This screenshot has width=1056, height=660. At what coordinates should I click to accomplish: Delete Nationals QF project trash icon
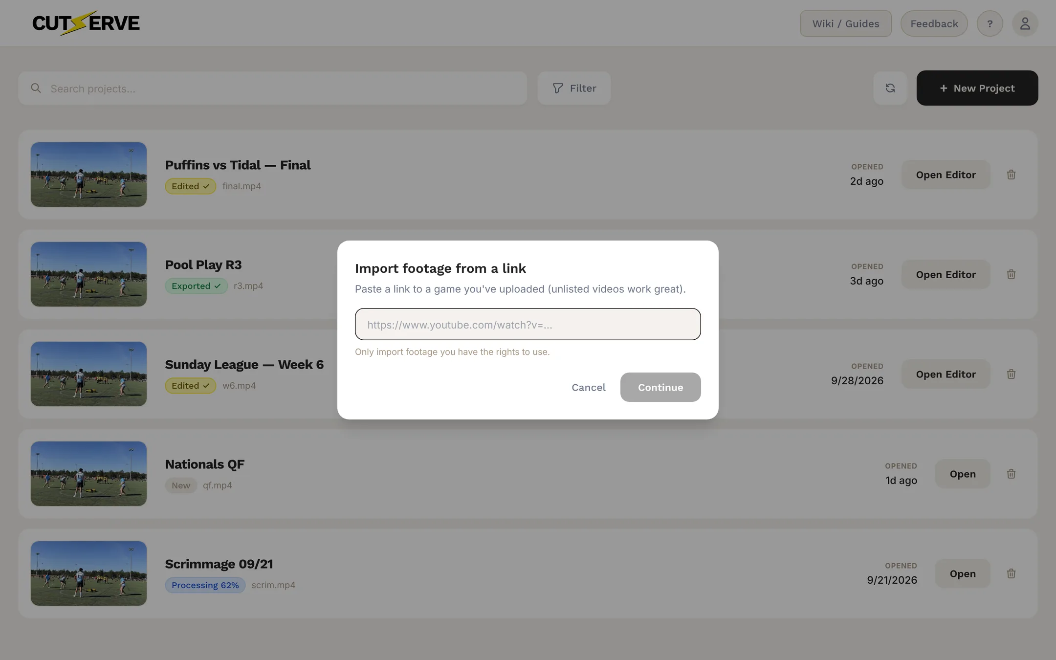click(1012, 474)
